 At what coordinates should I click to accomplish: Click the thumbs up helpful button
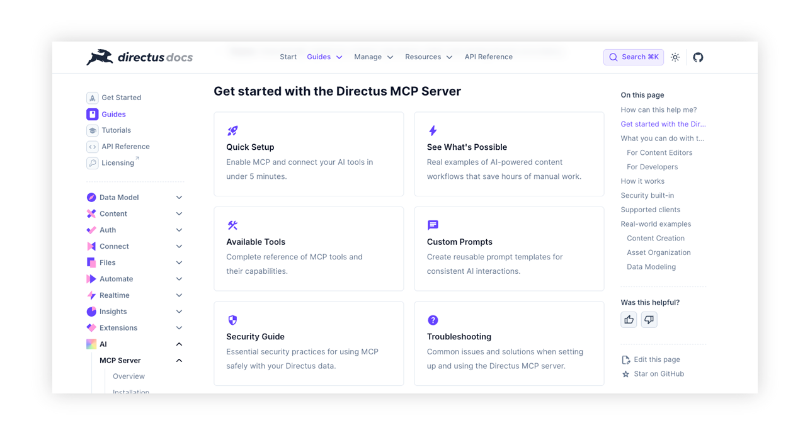pos(629,320)
